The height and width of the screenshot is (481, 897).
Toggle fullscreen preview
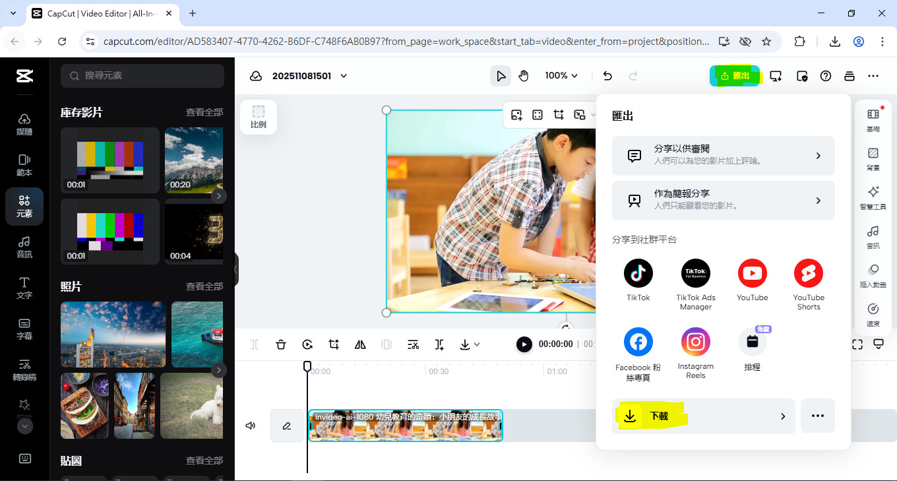(857, 344)
